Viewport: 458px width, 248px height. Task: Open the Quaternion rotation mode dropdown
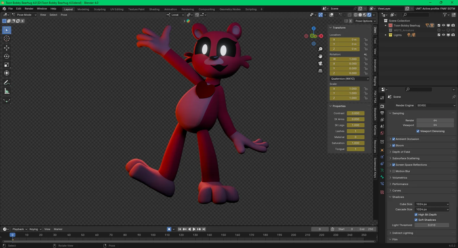pyautogui.click(x=350, y=79)
